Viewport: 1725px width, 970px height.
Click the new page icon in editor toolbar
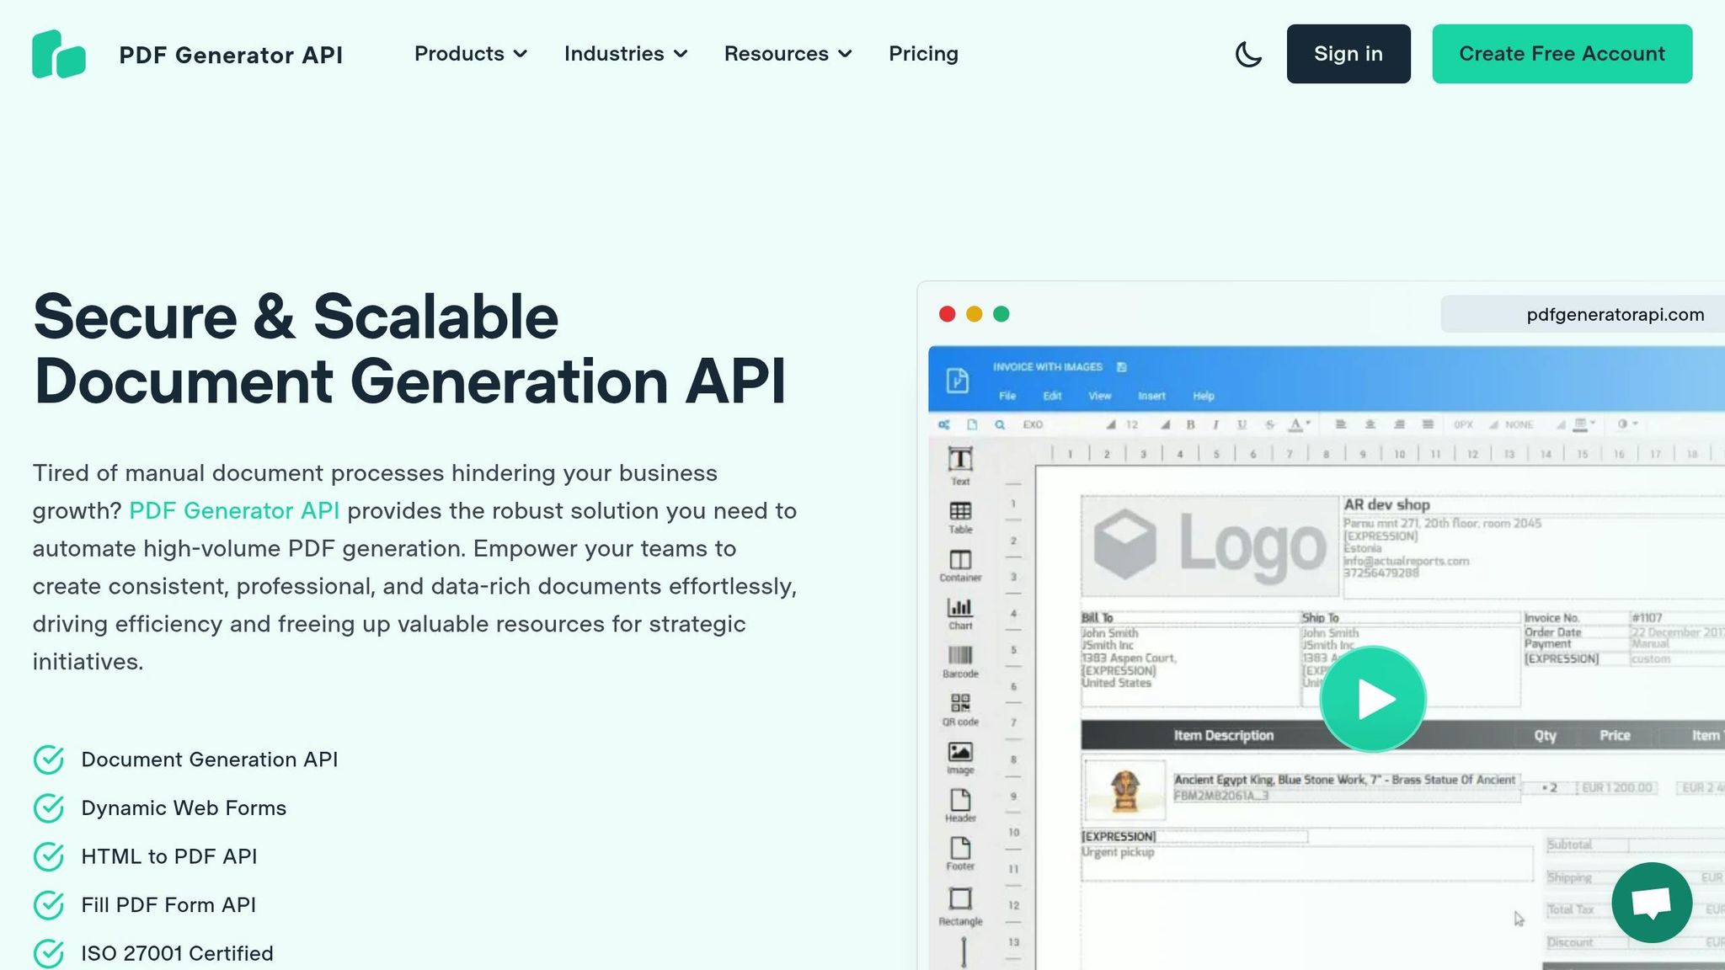pyautogui.click(x=972, y=424)
